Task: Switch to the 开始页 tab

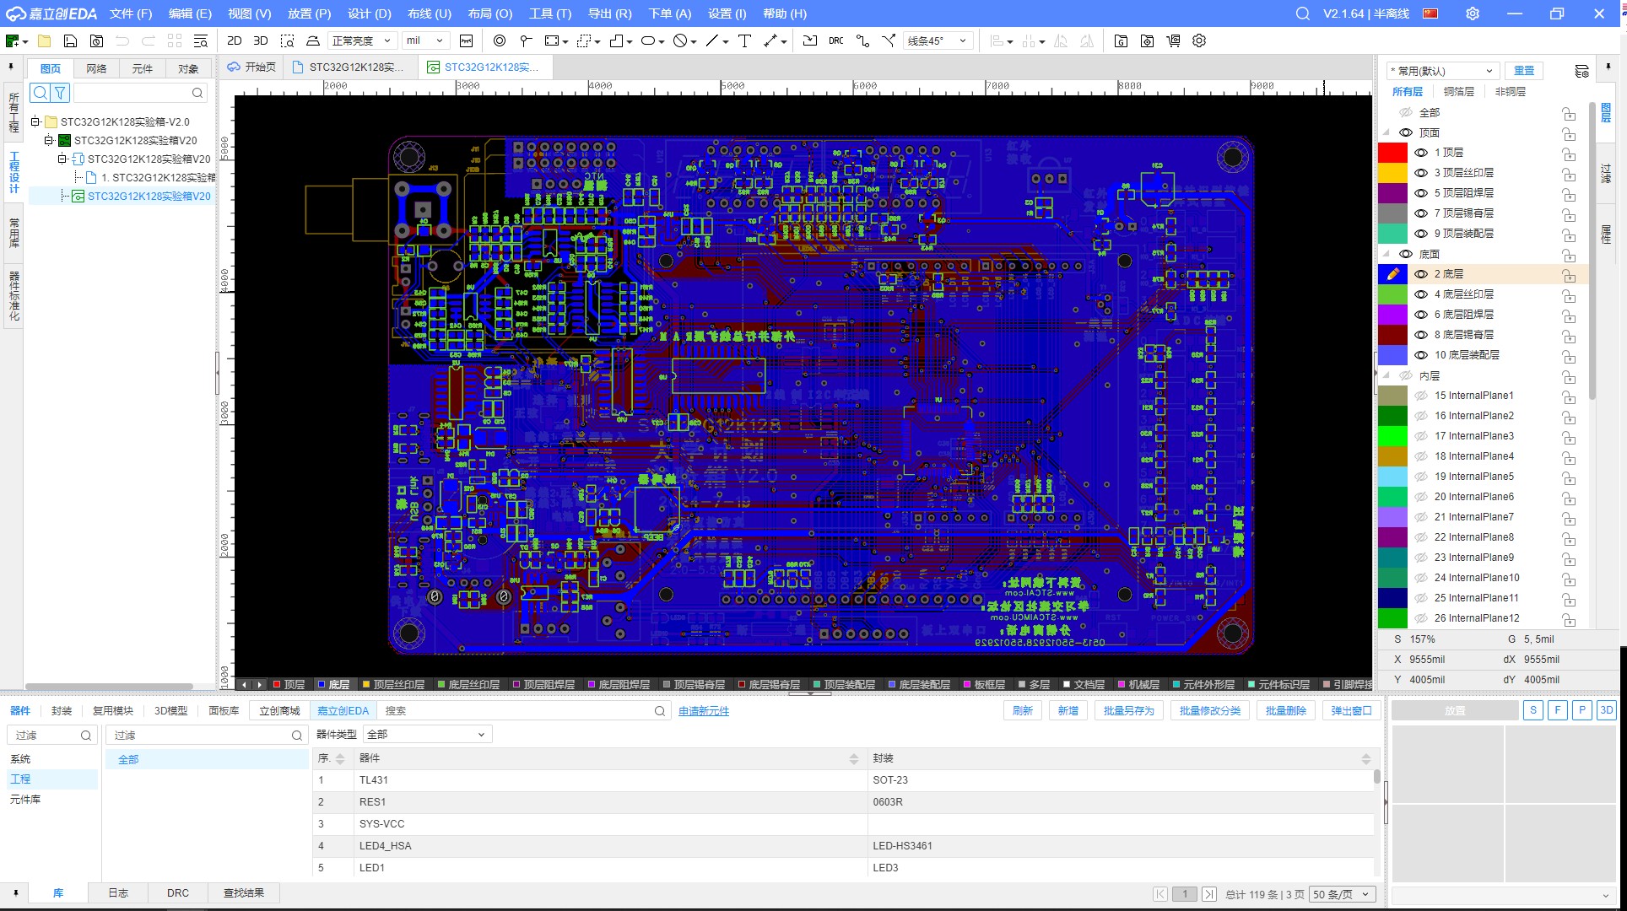Action: point(251,67)
